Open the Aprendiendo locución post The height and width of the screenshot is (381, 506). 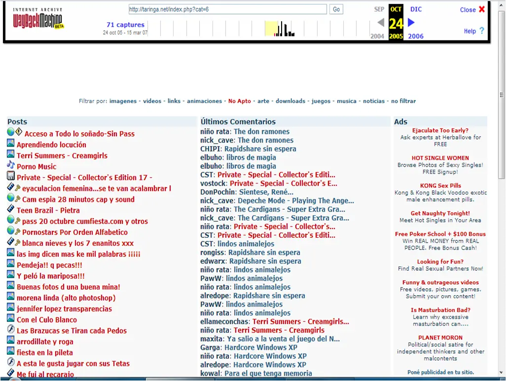pyautogui.click(x=52, y=145)
